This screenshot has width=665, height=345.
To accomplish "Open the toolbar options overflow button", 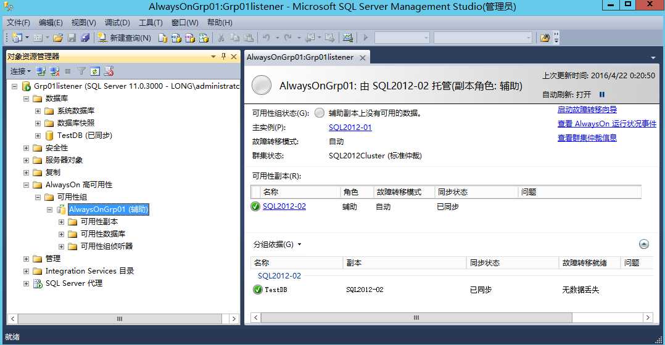I will point(556,38).
